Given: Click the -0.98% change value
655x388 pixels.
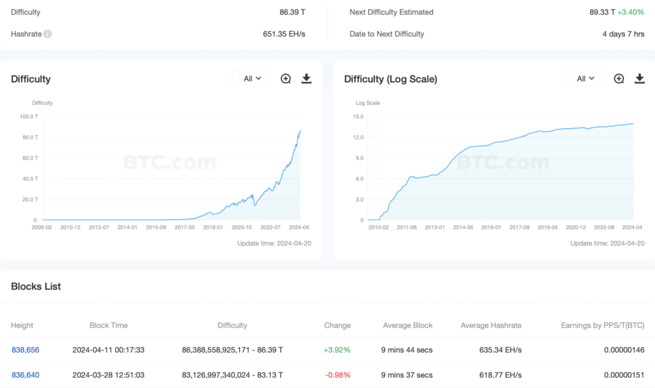Looking at the screenshot, I should point(337,375).
